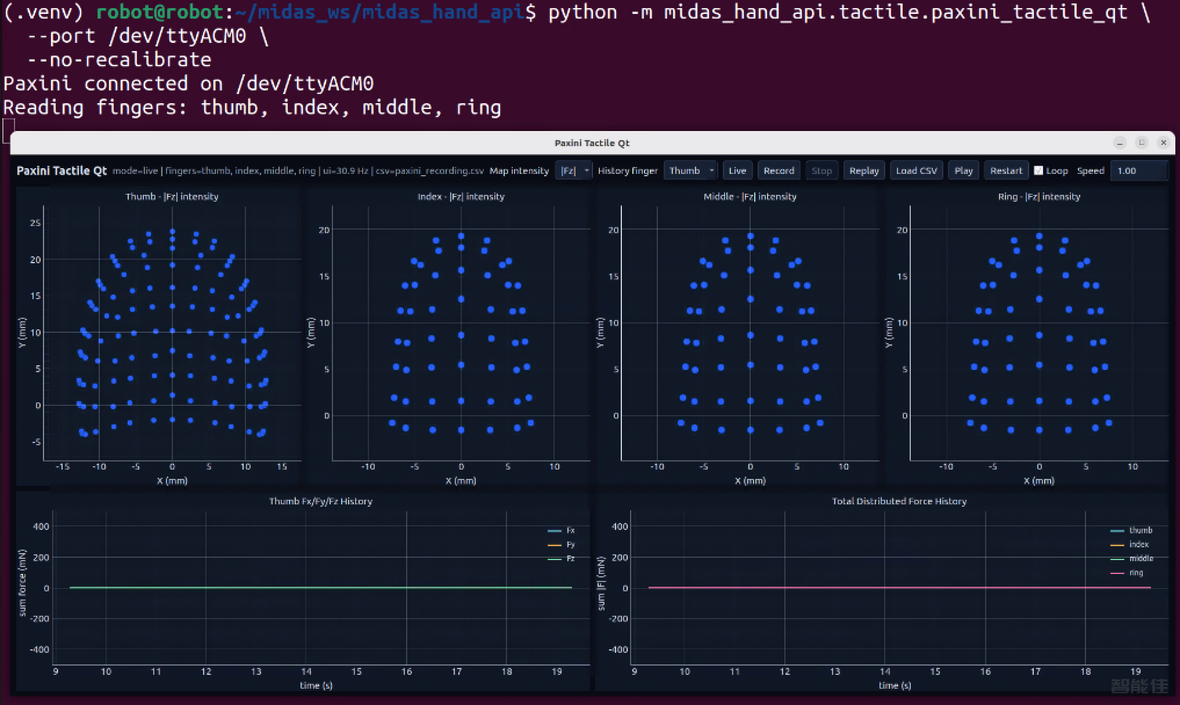The width and height of the screenshot is (1180, 705).
Task: Click the 'Map intensity' label
Action: coord(519,170)
